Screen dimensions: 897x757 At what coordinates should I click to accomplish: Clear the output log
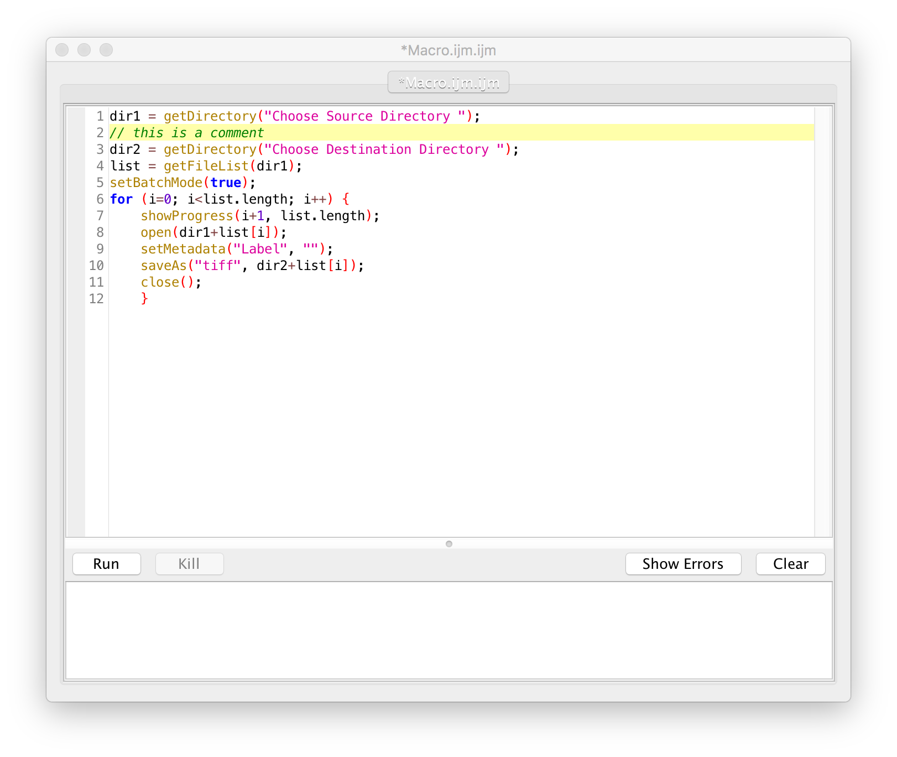pyautogui.click(x=790, y=564)
